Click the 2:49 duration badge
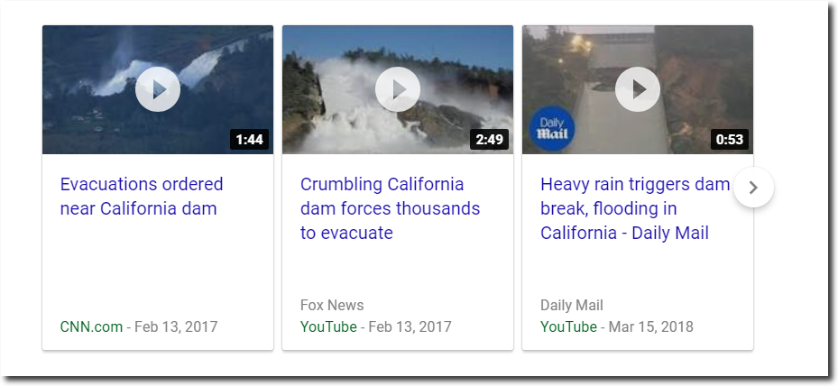This screenshot has width=838, height=386. [490, 140]
